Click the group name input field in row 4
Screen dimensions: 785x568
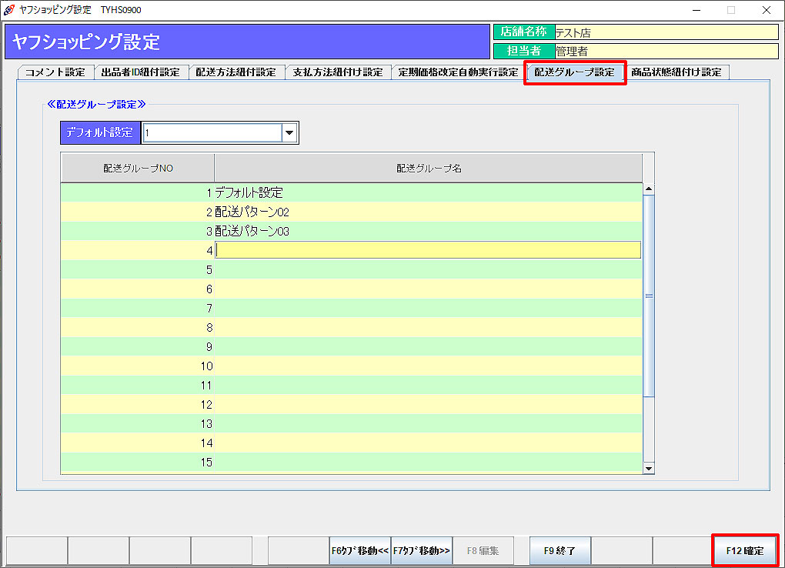point(427,250)
